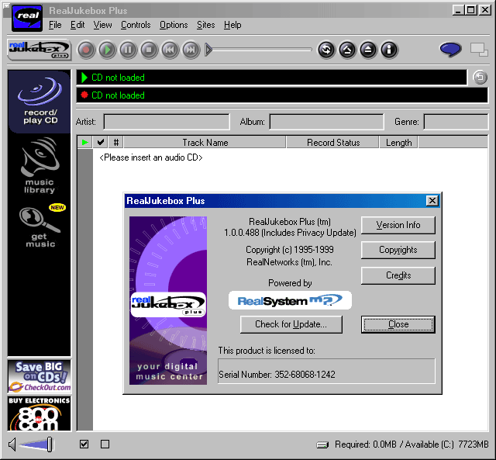Click the Album input field

(326, 122)
